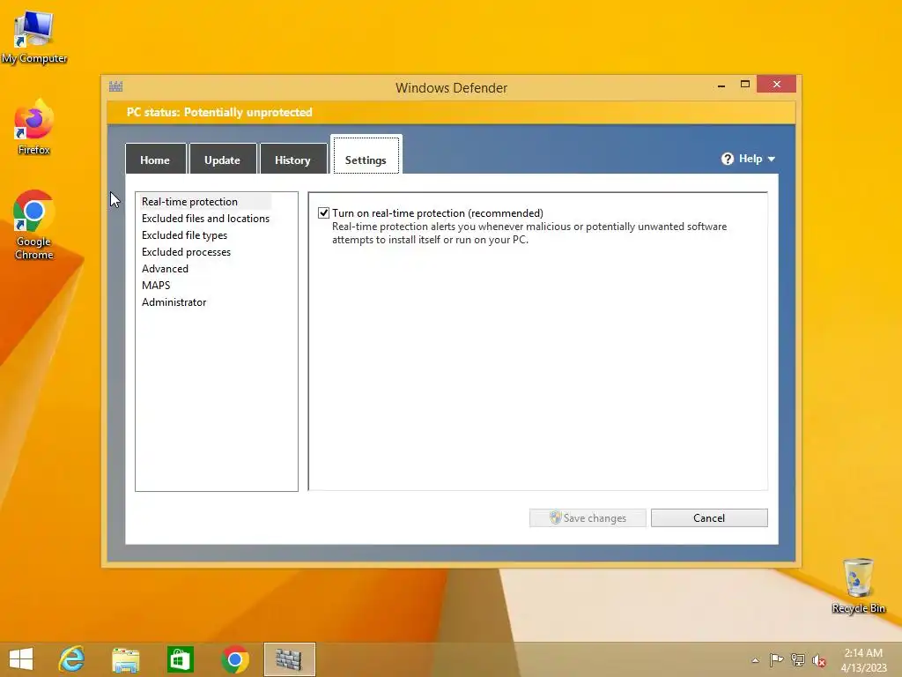The image size is (902, 677).
Task: Click the Cancel button
Action: (x=709, y=517)
